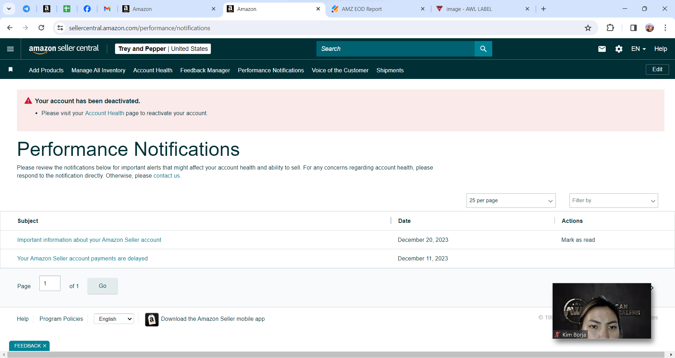The image size is (675, 358).
Task: Click the horizontal scrollbar at page bottom
Action: coord(336,355)
